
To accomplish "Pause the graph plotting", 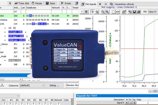I will (x=86, y=12).
